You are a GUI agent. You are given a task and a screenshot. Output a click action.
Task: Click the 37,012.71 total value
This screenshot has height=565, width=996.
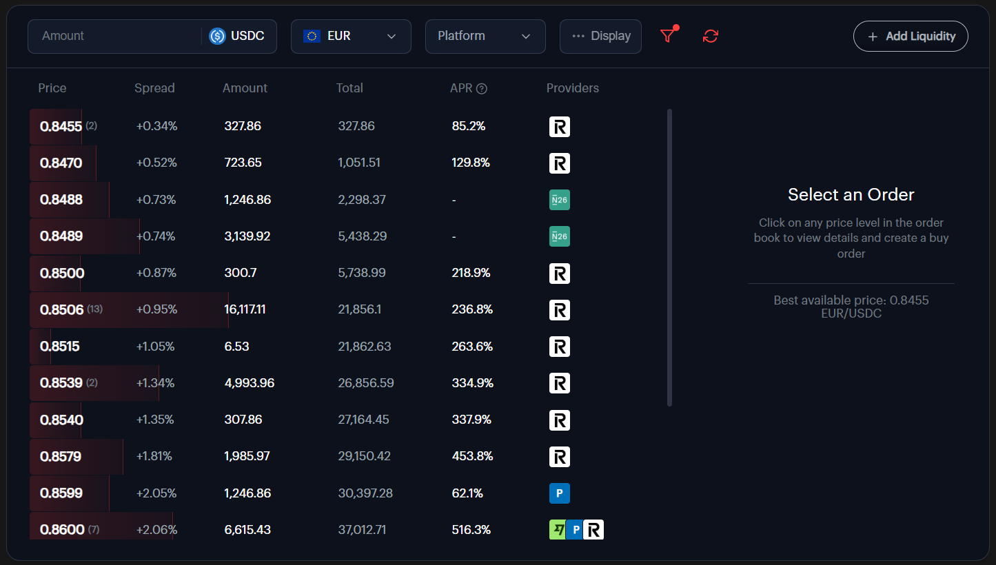(363, 530)
